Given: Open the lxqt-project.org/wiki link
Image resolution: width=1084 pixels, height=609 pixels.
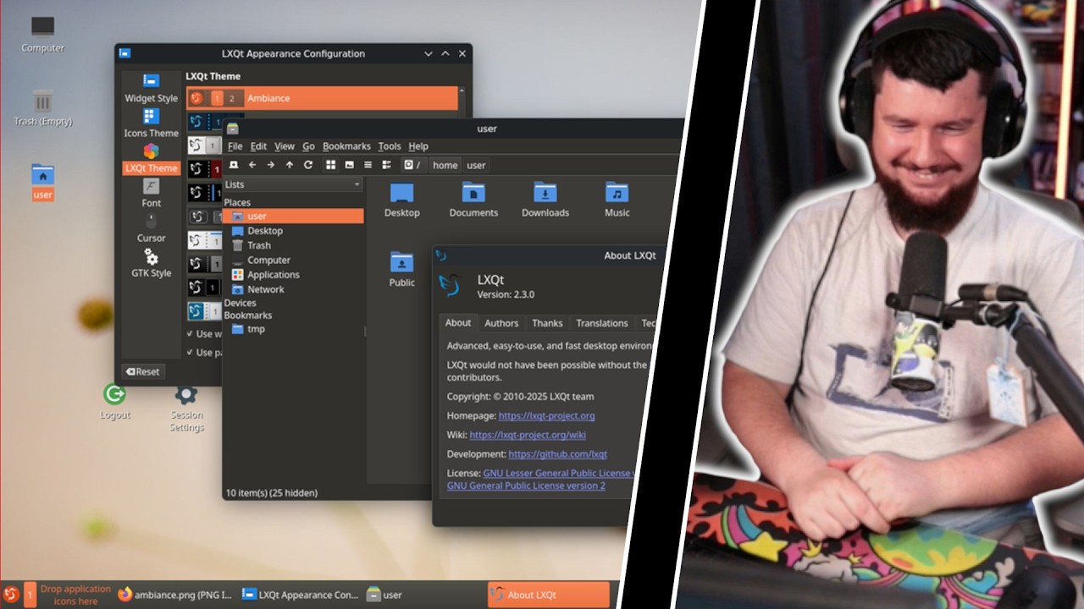Looking at the screenshot, I should [528, 435].
